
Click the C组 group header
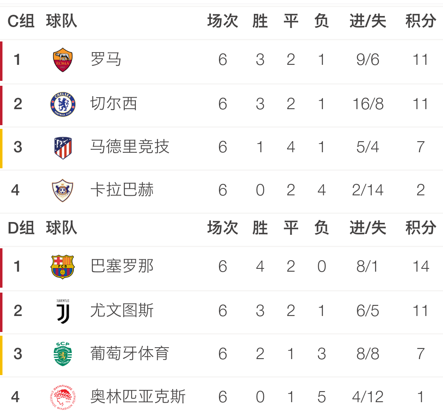click(x=21, y=21)
